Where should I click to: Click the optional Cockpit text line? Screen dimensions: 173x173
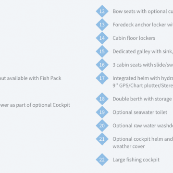point(35,105)
